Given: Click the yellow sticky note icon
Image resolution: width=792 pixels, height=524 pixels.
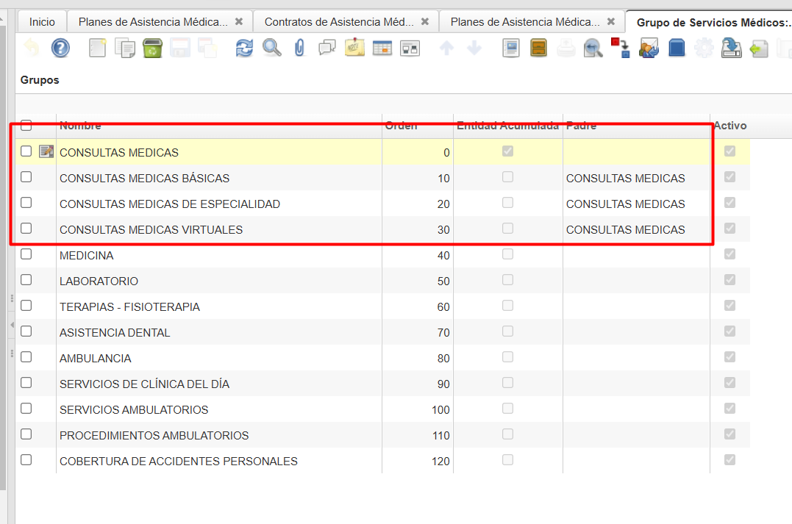Looking at the screenshot, I should click(x=354, y=49).
